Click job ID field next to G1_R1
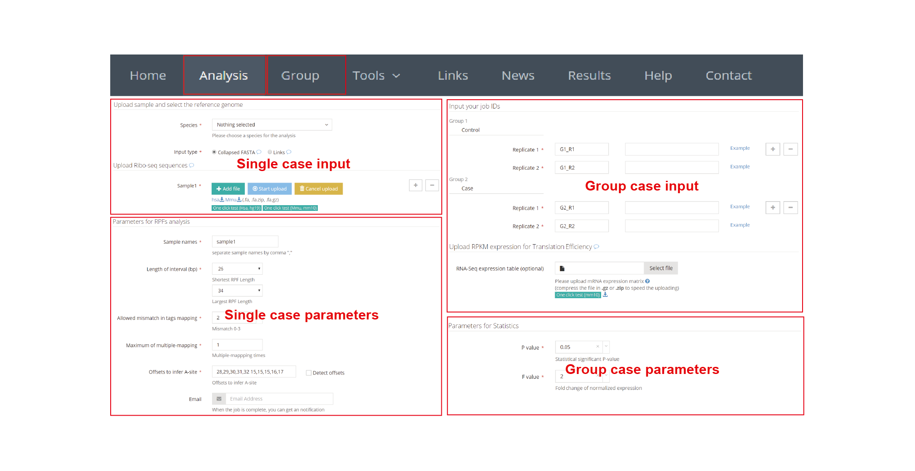This screenshot has width=915, height=471. point(672,149)
